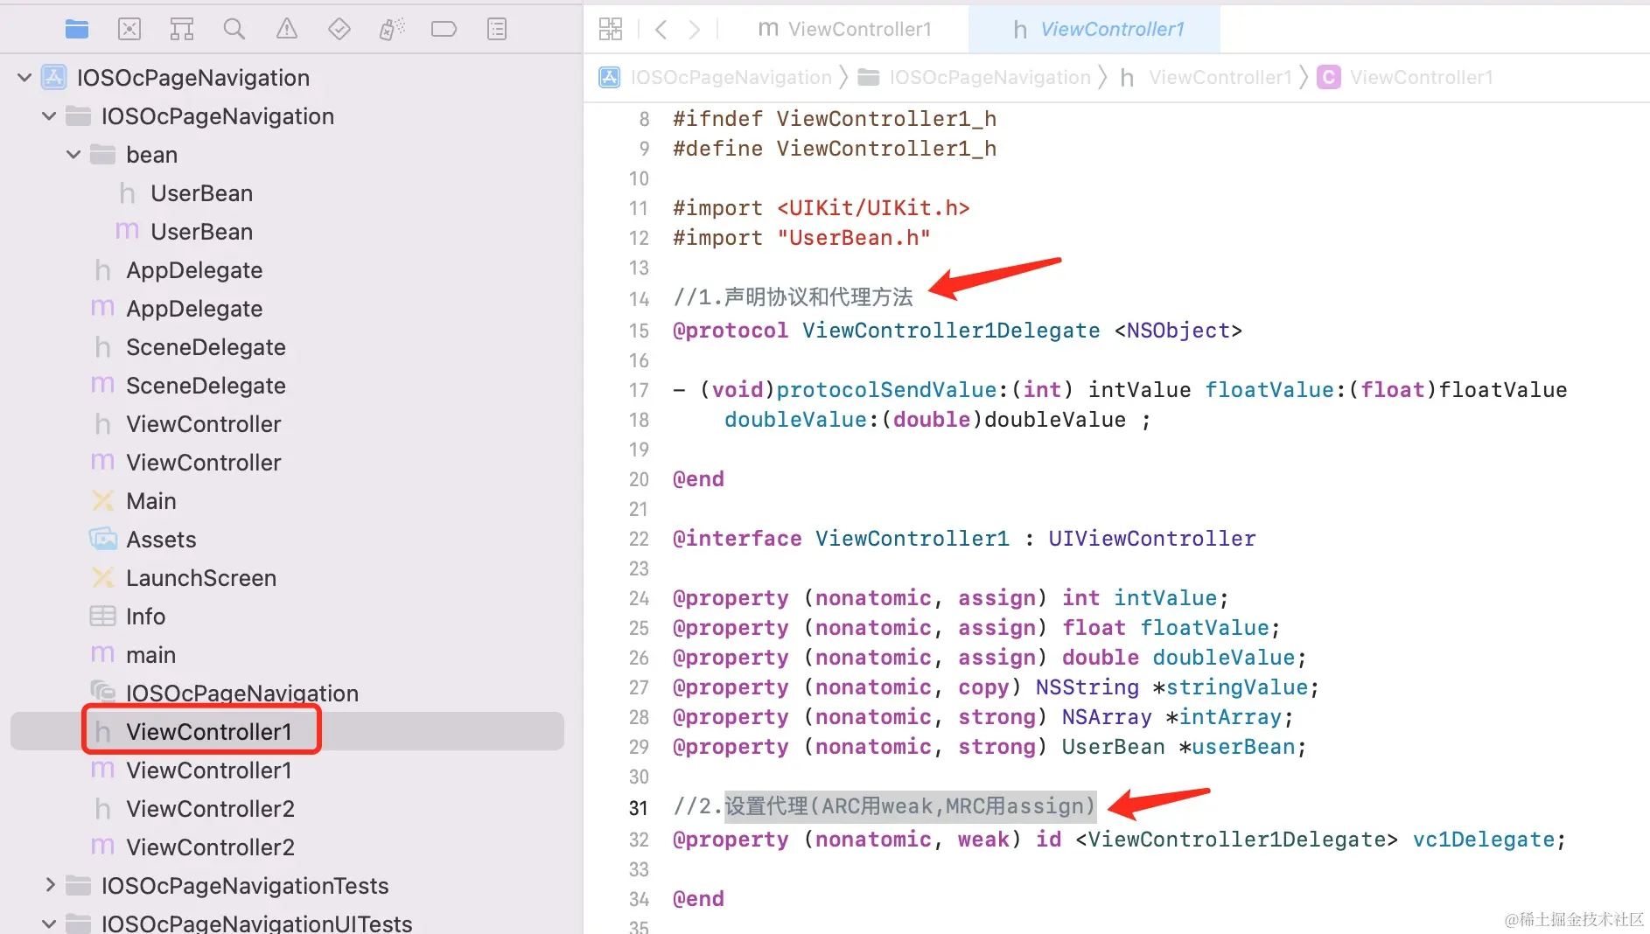Expand the IOSOcPageNavigationTests folder

point(50,885)
